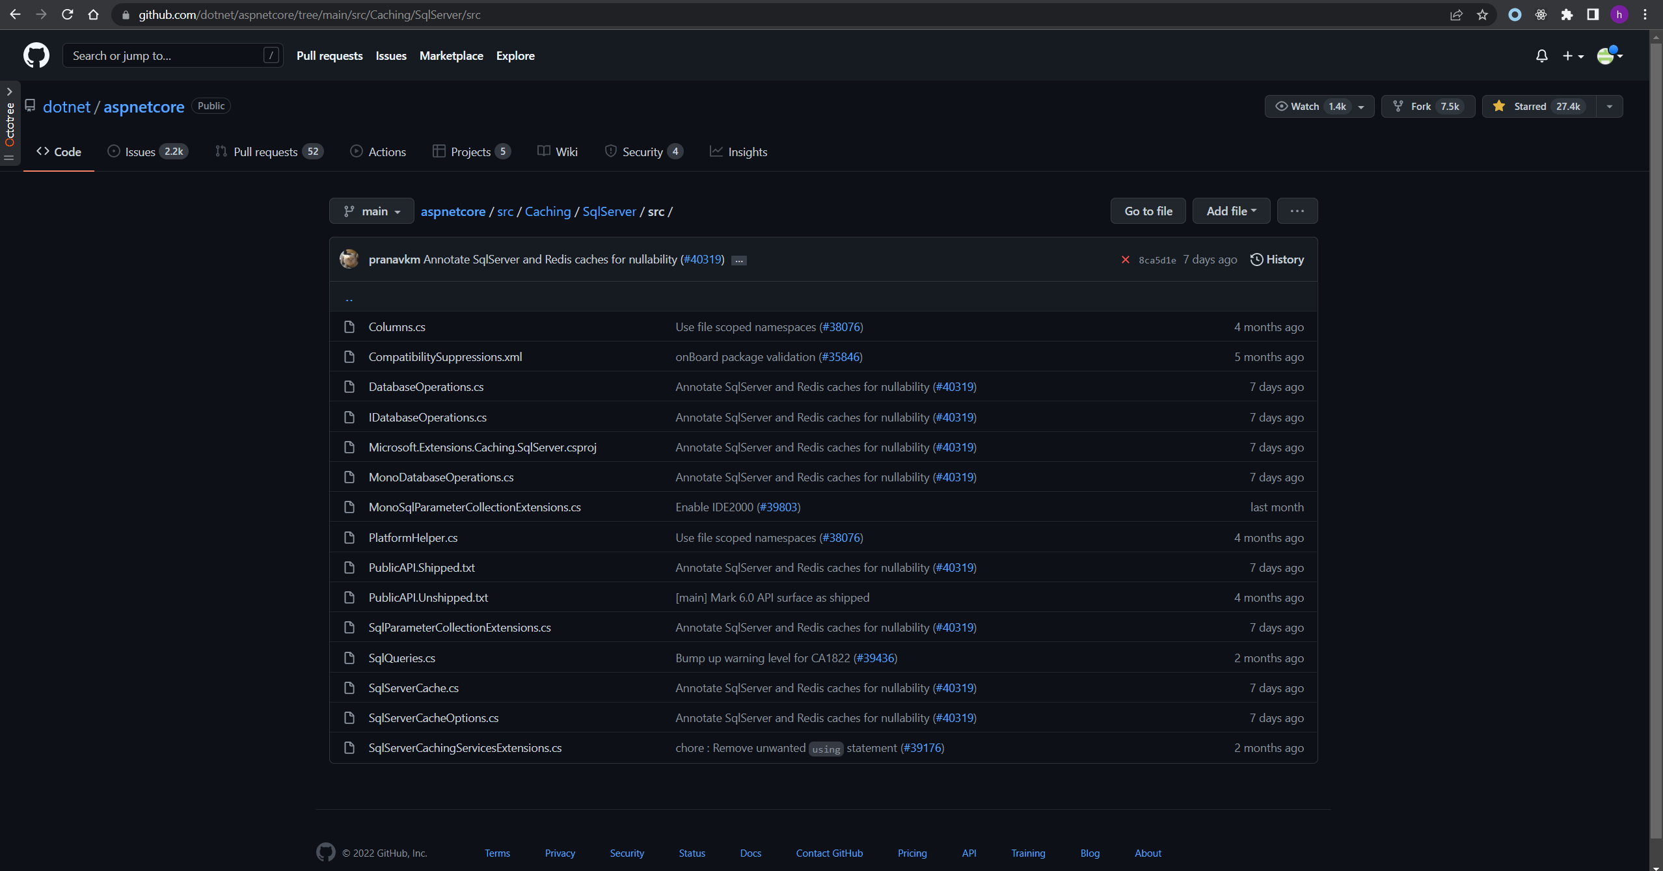Go to browser home page
This screenshot has width=1663, height=871.
tap(93, 14)
